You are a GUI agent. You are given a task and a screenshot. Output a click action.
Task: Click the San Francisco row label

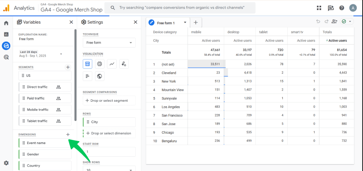tap(172, 115)
